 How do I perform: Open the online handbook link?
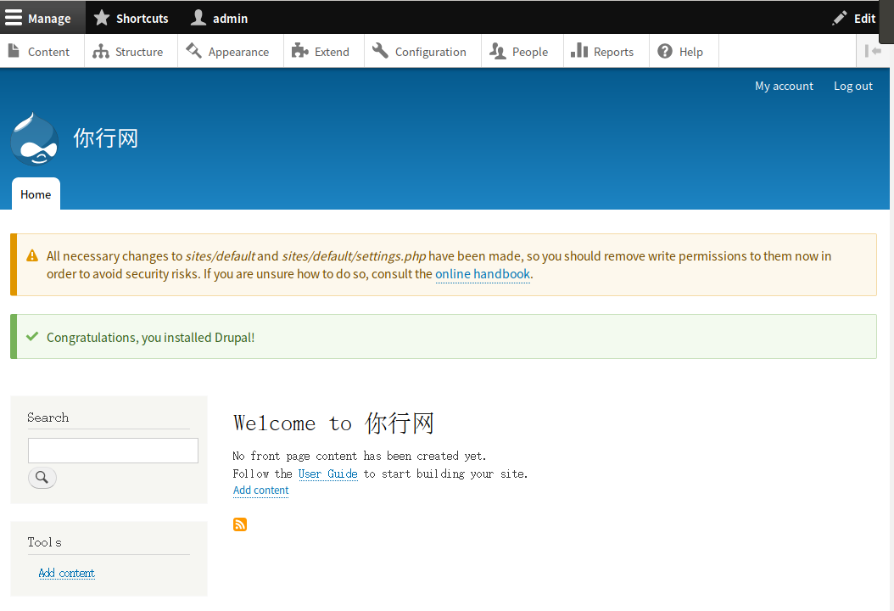pyautogui.click(x=483, y=274)
